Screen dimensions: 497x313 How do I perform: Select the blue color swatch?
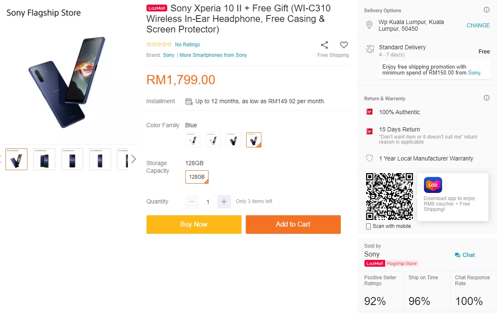point(254,140)
